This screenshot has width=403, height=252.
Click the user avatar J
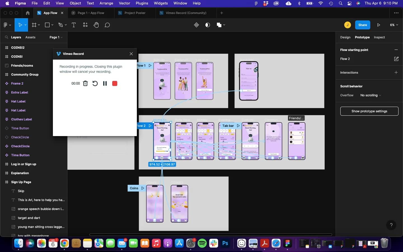[347, 25]
